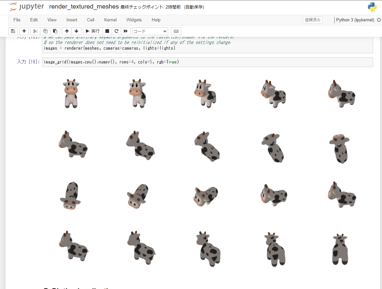Image resolution: width=382 pixels, height=289 pixels.
Task: Open the Cell menu
Action: pyautogui.click(x=90, y=20)
